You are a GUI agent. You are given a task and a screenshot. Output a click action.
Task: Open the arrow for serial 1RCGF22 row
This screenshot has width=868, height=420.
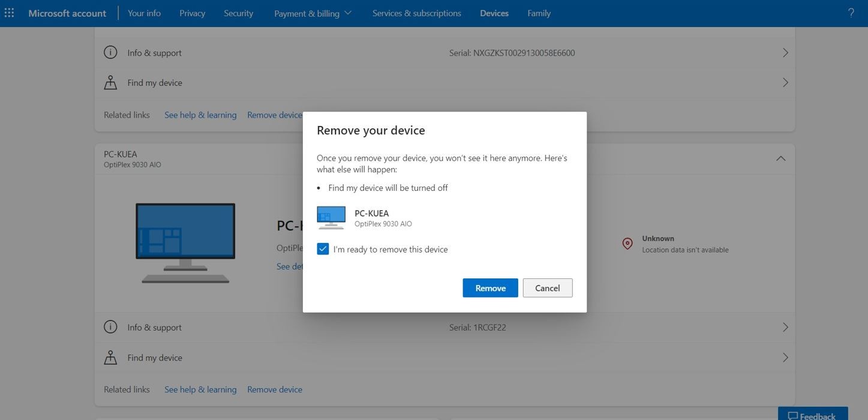pos(785,328)
